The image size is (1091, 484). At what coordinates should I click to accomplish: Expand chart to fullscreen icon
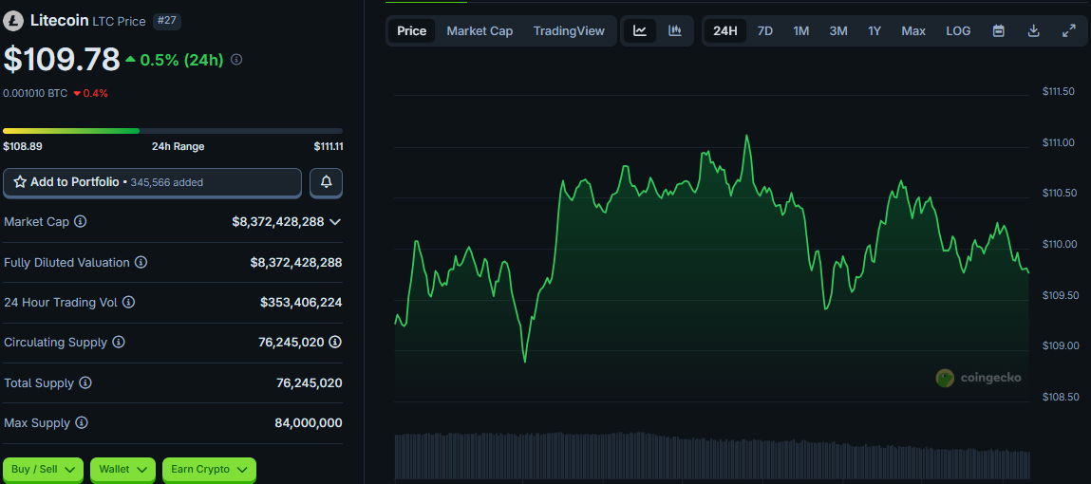point(1069,30)
